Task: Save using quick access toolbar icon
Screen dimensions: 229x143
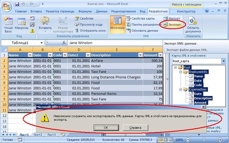Action: point(17,4)
